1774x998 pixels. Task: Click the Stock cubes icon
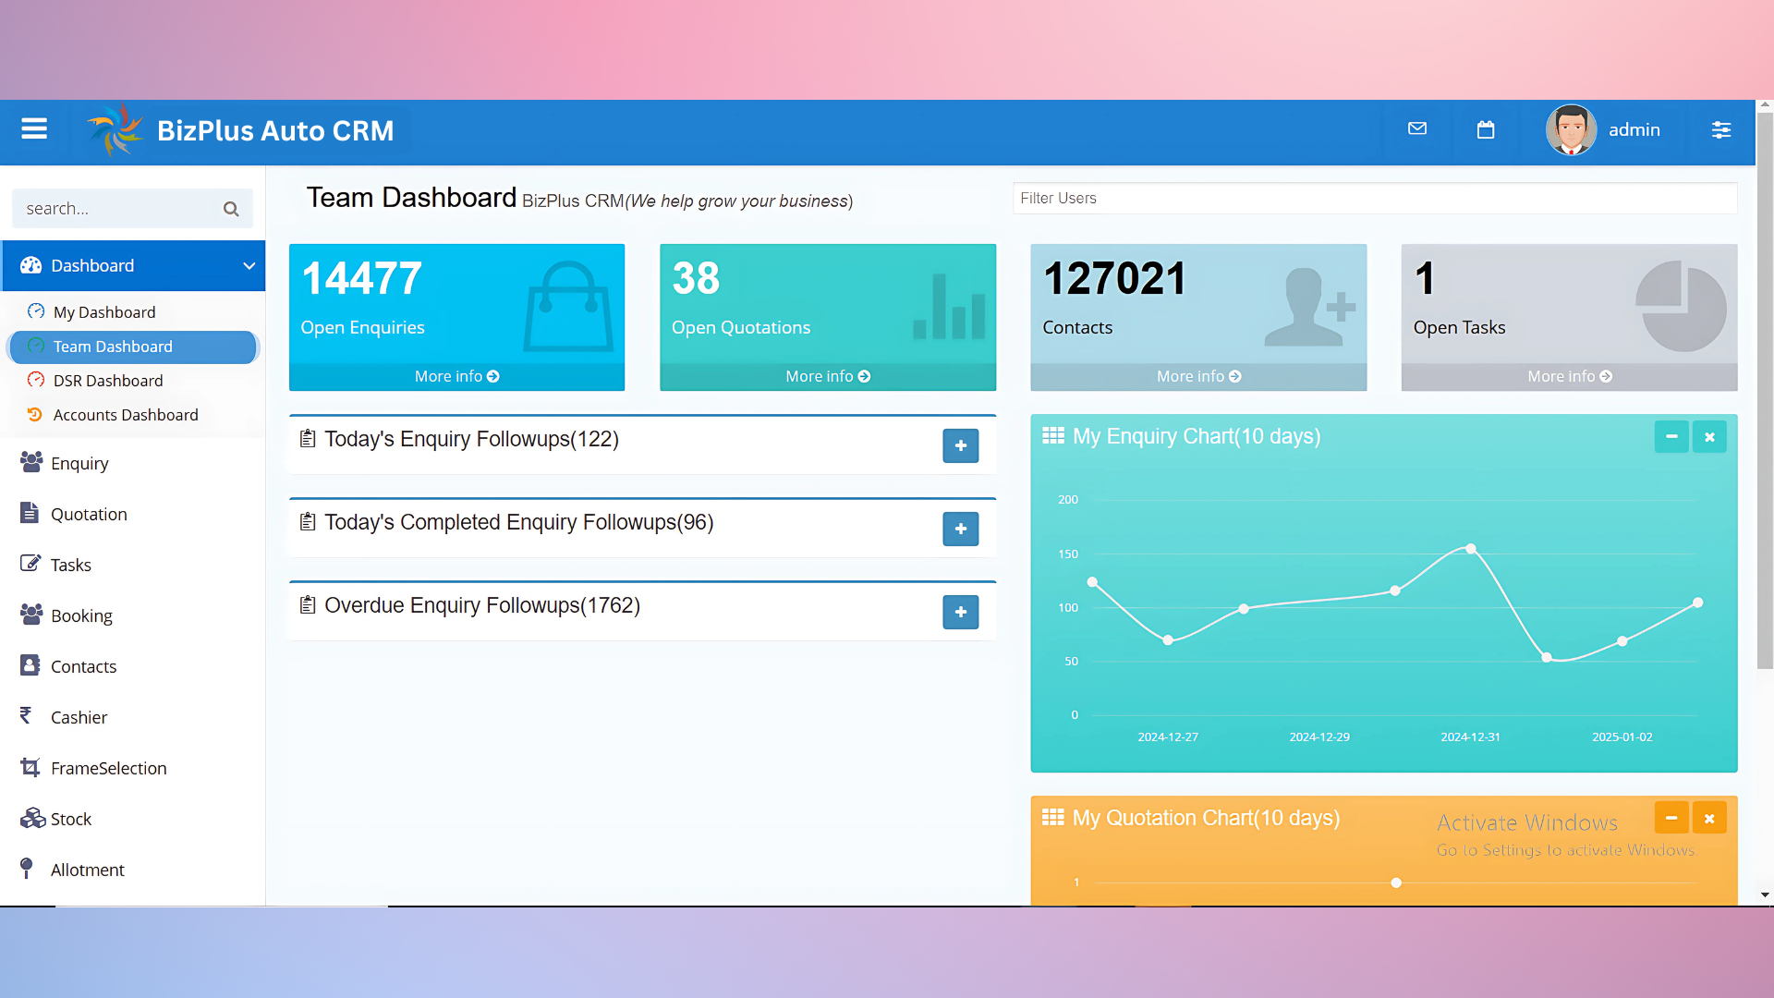click(x=32, y=818)
